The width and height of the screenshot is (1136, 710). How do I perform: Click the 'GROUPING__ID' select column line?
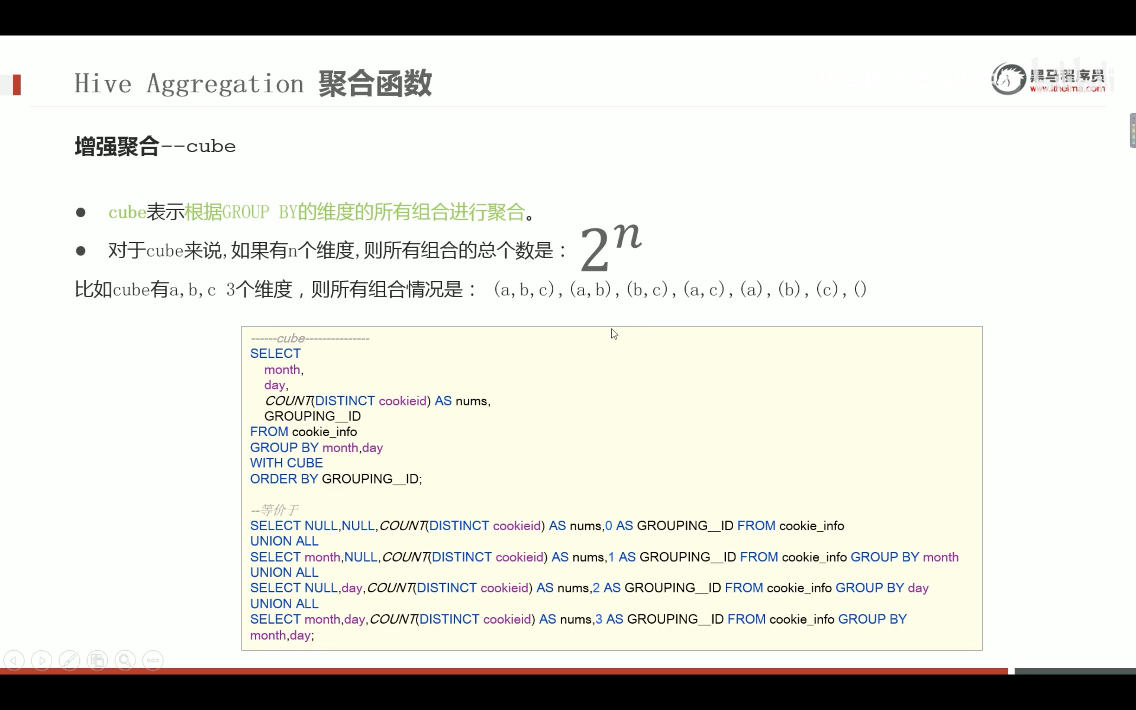tap(313, 417)
